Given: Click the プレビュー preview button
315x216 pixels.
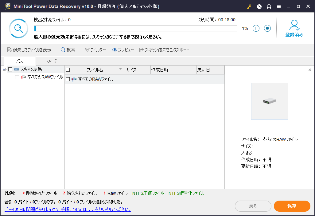Looking at the screenshot, I should pos(123,50).
